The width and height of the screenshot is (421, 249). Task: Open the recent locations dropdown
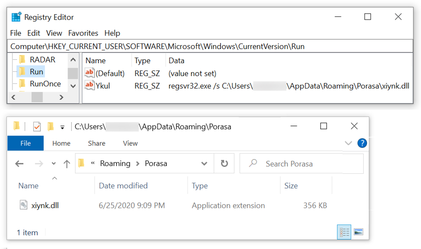point(54,163)
